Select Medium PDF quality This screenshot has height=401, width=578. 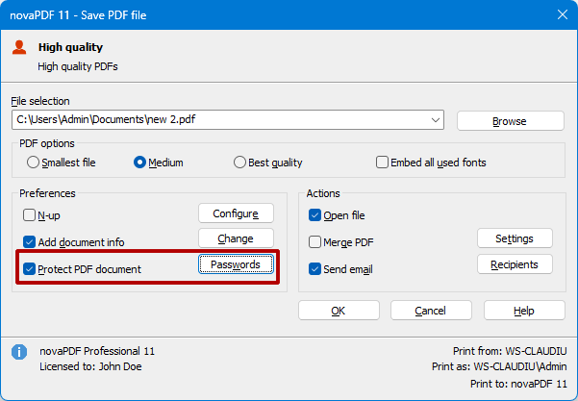140,163
